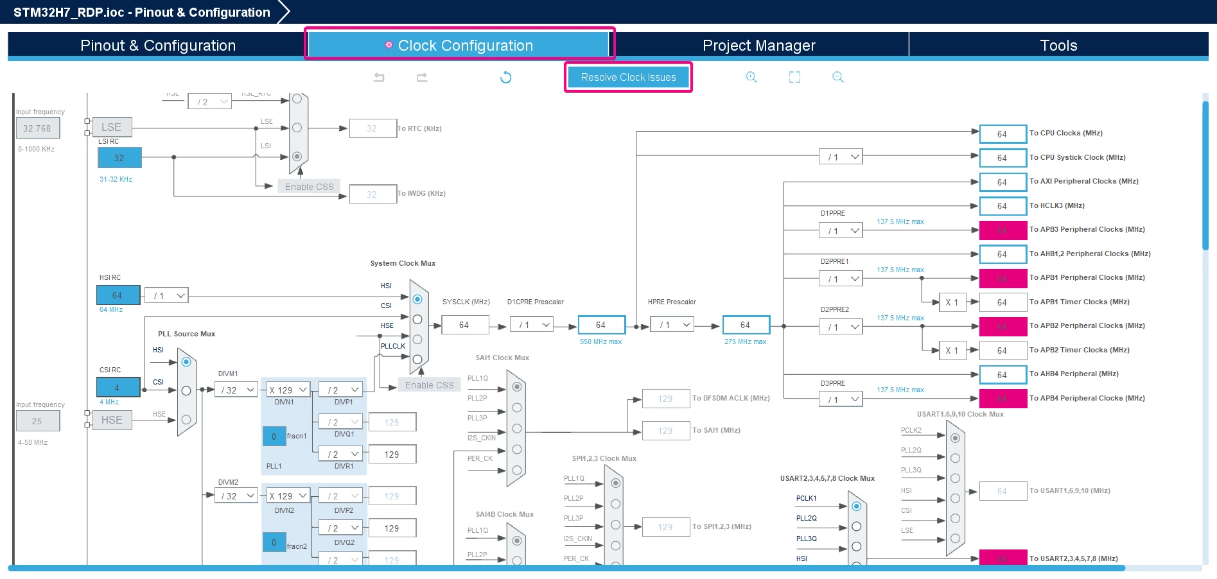
Task: Select PLL2Q in the USART2,3,4,5,7,8 Clock Mux
Action: click(856, 526)
